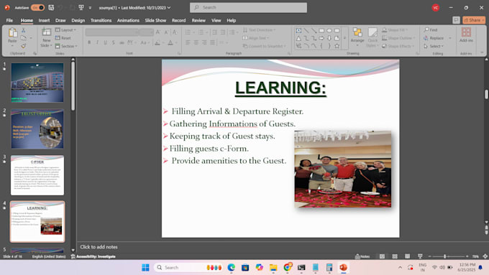Click the Reset slide button

tap(63, 38)
